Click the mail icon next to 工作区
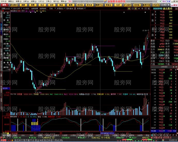 tap(168, 5)
